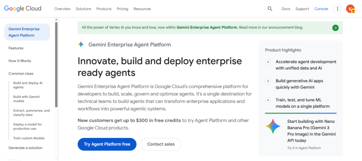The image size is (362, 161).
Task: Expand Train, test, and tune ML highlight arrow
Action: 268,100
